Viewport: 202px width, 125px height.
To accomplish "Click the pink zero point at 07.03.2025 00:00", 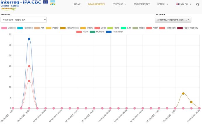I will pos(78,108).
